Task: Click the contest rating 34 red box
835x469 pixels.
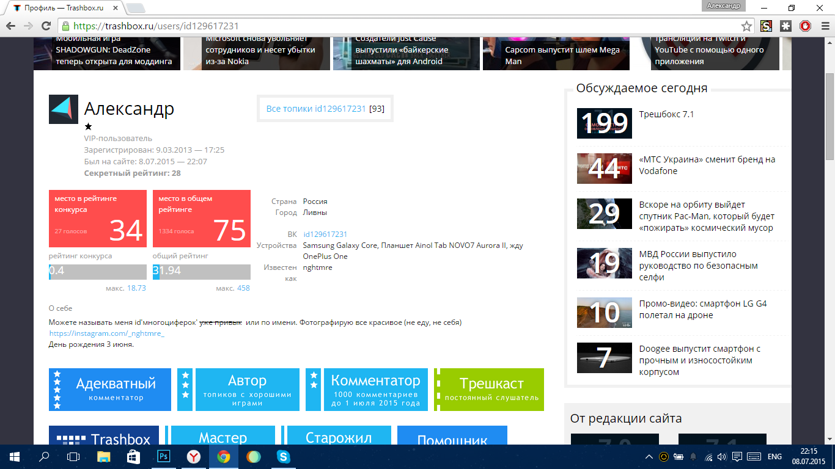Action: coord(98,219)
